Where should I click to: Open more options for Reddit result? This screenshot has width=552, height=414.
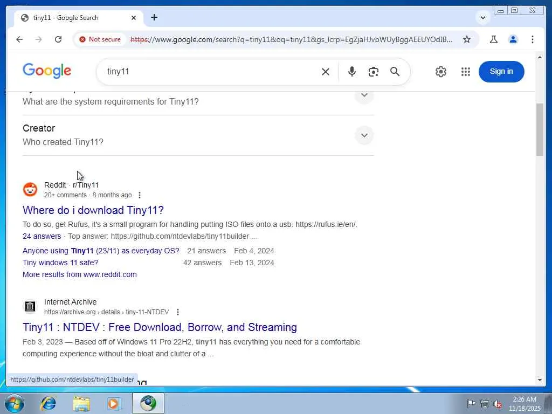[x=140, y=195]
